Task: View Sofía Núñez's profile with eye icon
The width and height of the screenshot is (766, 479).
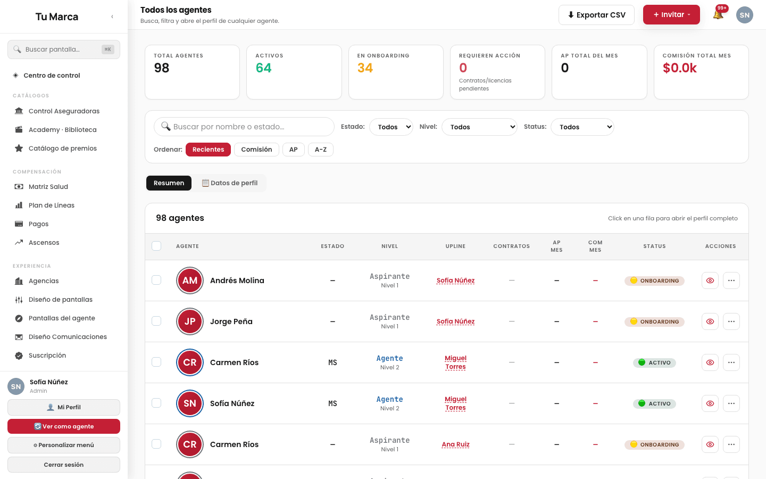Action: (x=710, y=403)
